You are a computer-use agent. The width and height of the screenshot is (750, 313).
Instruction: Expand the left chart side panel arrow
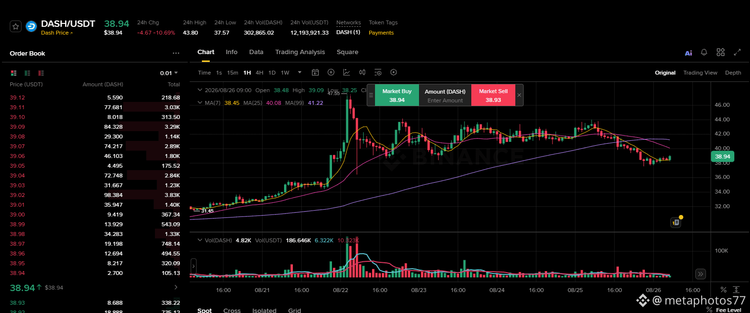point(193,267)
